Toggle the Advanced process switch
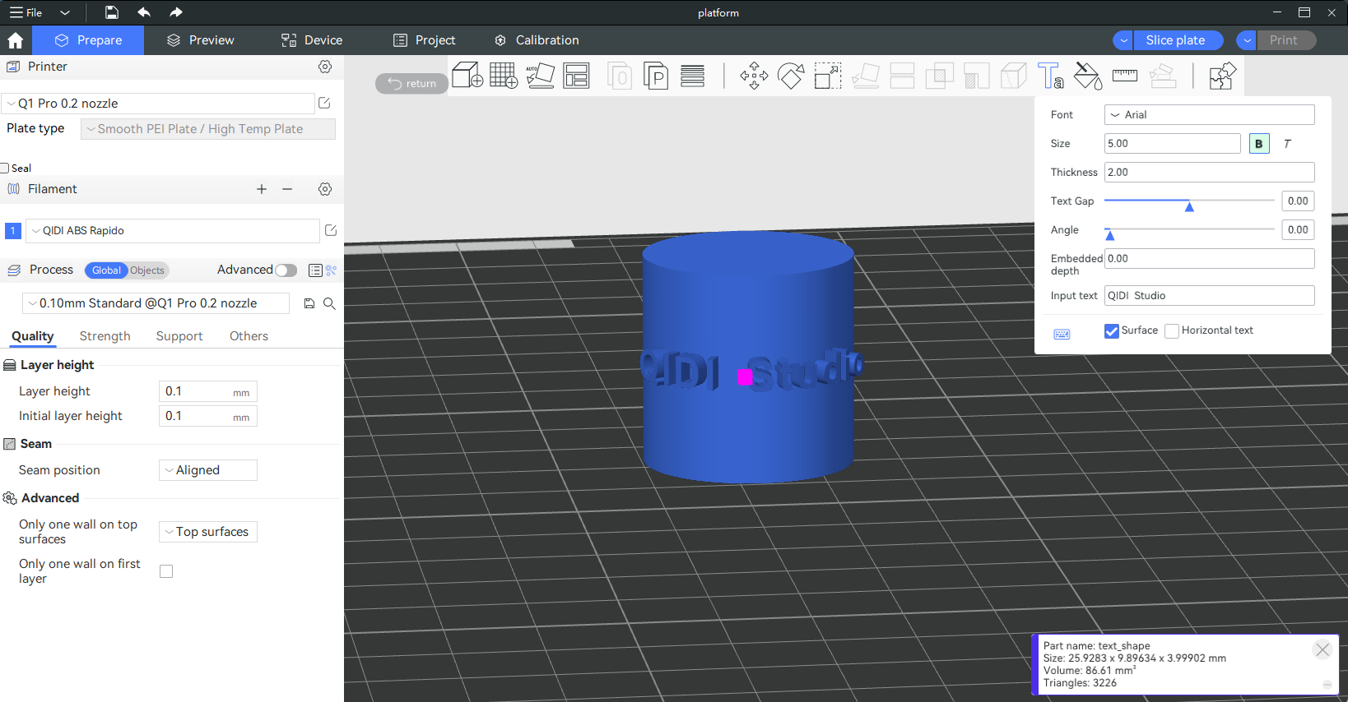This screenshot has width=1348, height=702. coord(286,270)
